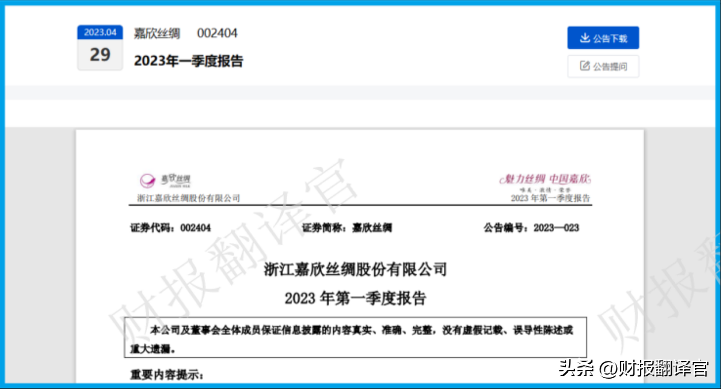Click the text 浙江嘉欣丝绸股份有限公司 beneath logo
The width and height of the screenshot is (721, 389).
point(189,198)
